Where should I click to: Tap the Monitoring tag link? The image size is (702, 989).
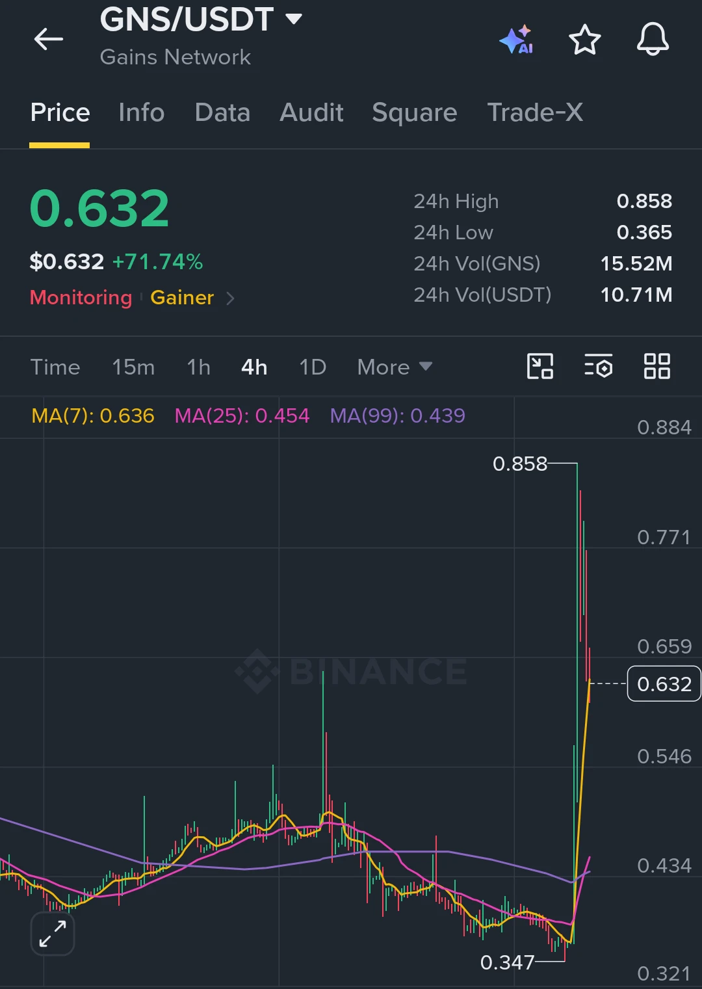click(81, 298)
